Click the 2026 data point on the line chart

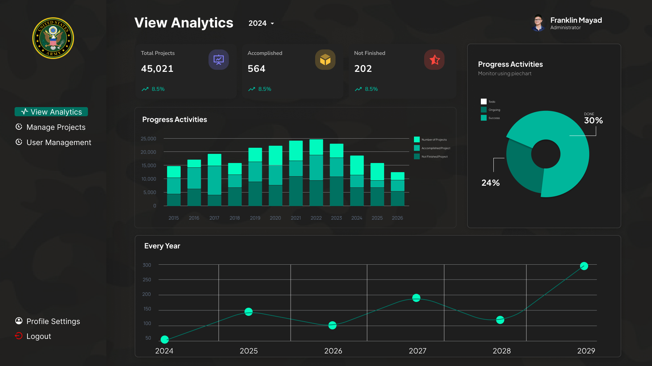click(x=332, y=325)
